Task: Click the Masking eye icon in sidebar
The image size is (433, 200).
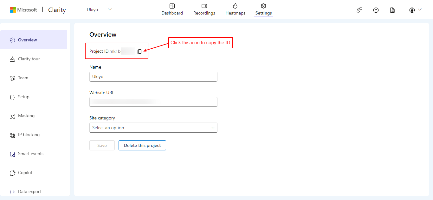Action: [x=12, y=116]
